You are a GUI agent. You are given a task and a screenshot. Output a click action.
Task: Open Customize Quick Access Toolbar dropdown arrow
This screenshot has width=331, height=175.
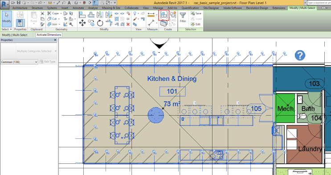(115, 3)
